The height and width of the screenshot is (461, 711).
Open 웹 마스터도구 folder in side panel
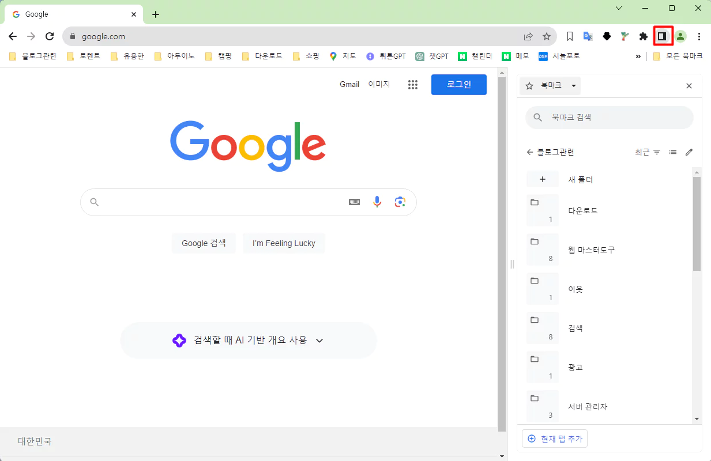[x=609, y=250]
